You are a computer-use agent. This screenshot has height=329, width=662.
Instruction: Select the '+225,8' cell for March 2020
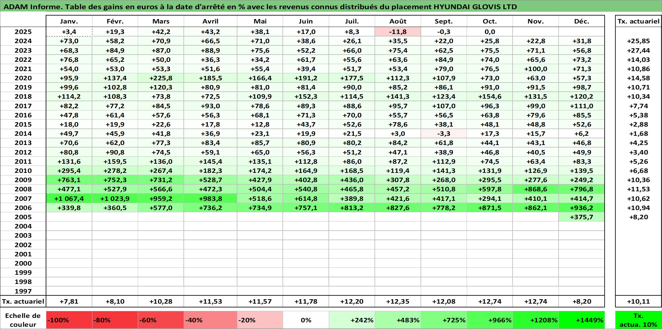click(x=161, y=78)
